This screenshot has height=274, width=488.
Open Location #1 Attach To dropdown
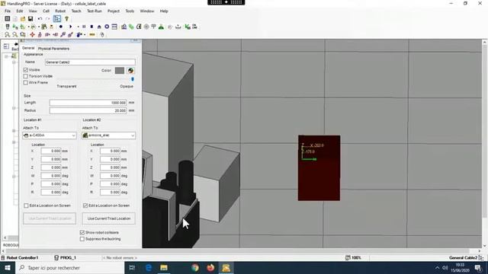(50, 135)
